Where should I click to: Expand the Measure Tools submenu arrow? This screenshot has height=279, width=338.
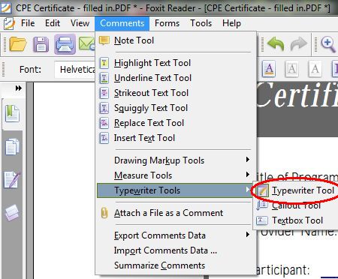point(248,174)
